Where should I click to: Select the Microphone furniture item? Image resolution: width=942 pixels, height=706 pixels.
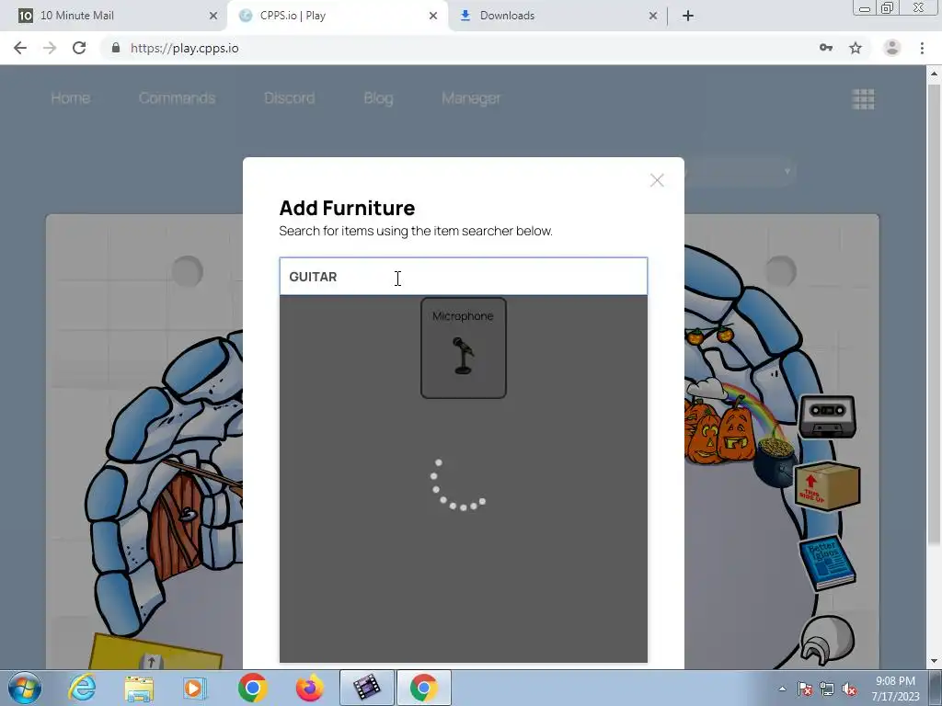464,347
